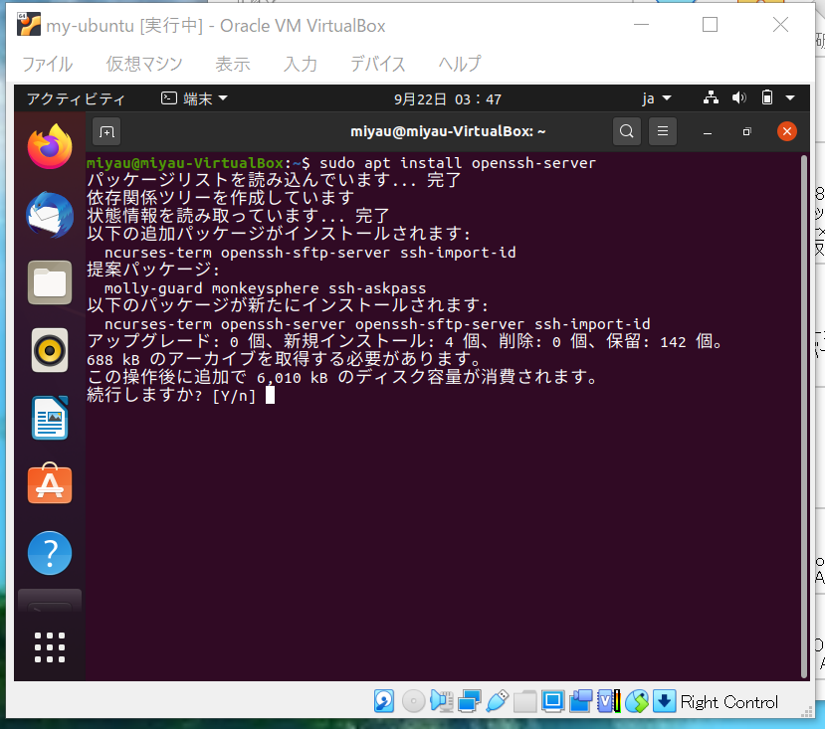Screen dimensions: 825x729
Task: Expand the Ubuntu system menu arrow
Action: pos(790,97)
